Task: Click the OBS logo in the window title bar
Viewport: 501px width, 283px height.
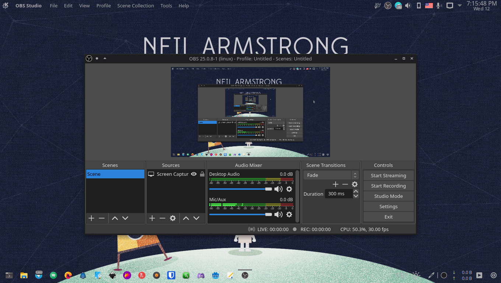Action: coord(89,58)
